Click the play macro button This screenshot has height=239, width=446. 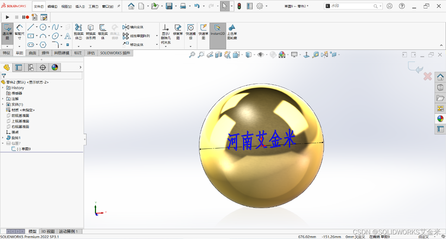tap(7, 17)
